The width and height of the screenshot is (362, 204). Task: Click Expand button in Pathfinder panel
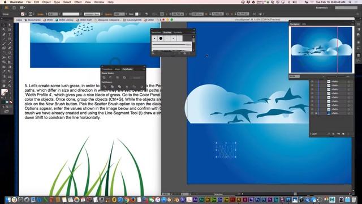137,78
